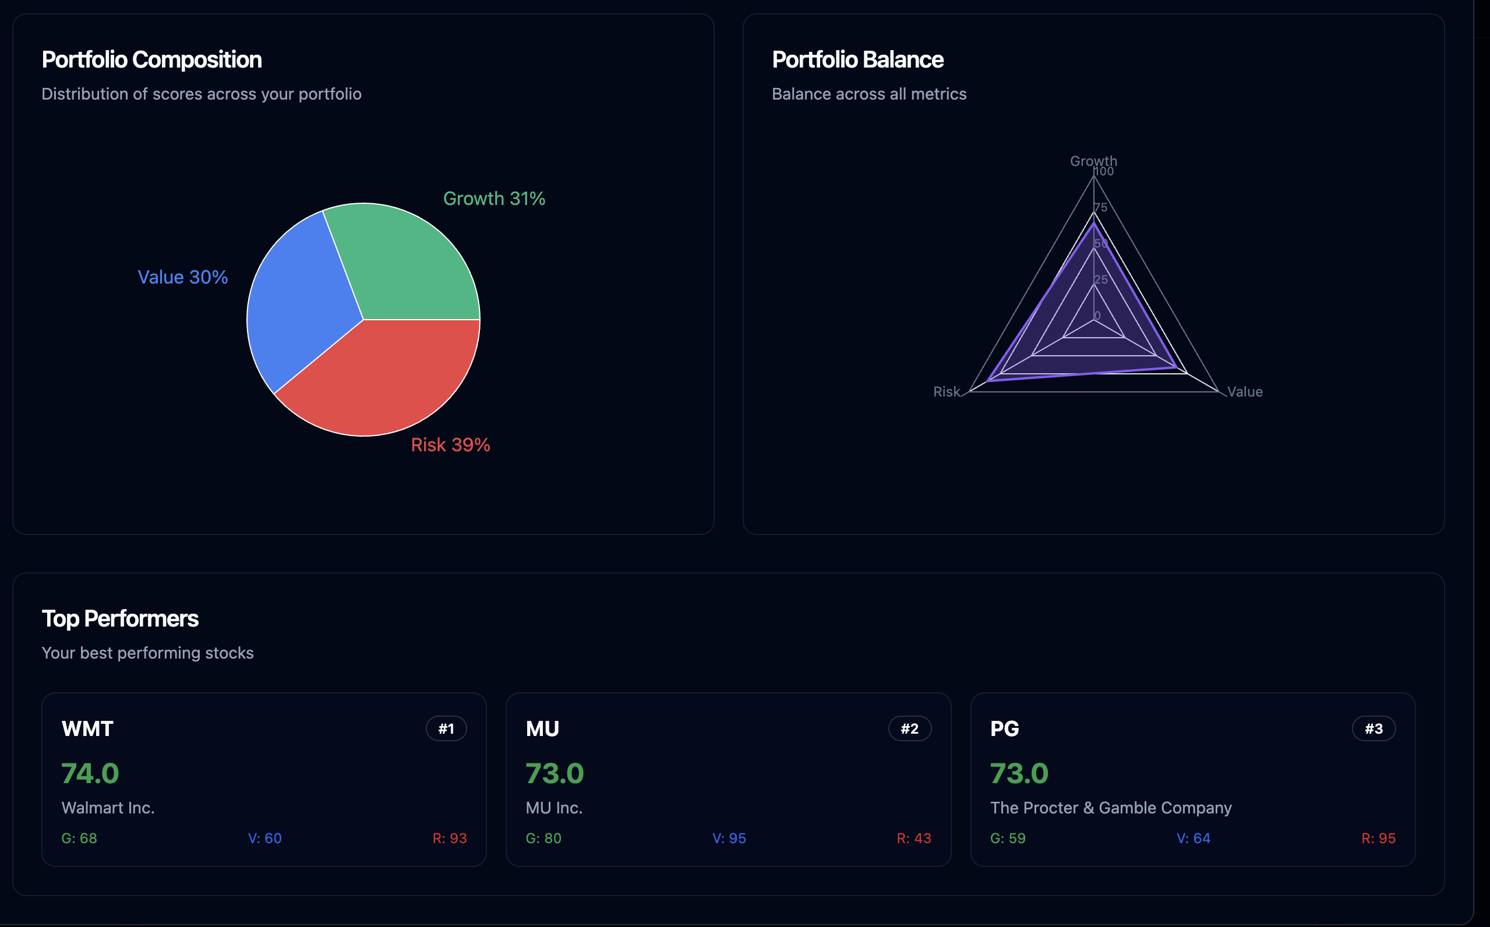Click the Value 30% pie label
This screenshot has width=1490, height=927.
tap(183, 277)
